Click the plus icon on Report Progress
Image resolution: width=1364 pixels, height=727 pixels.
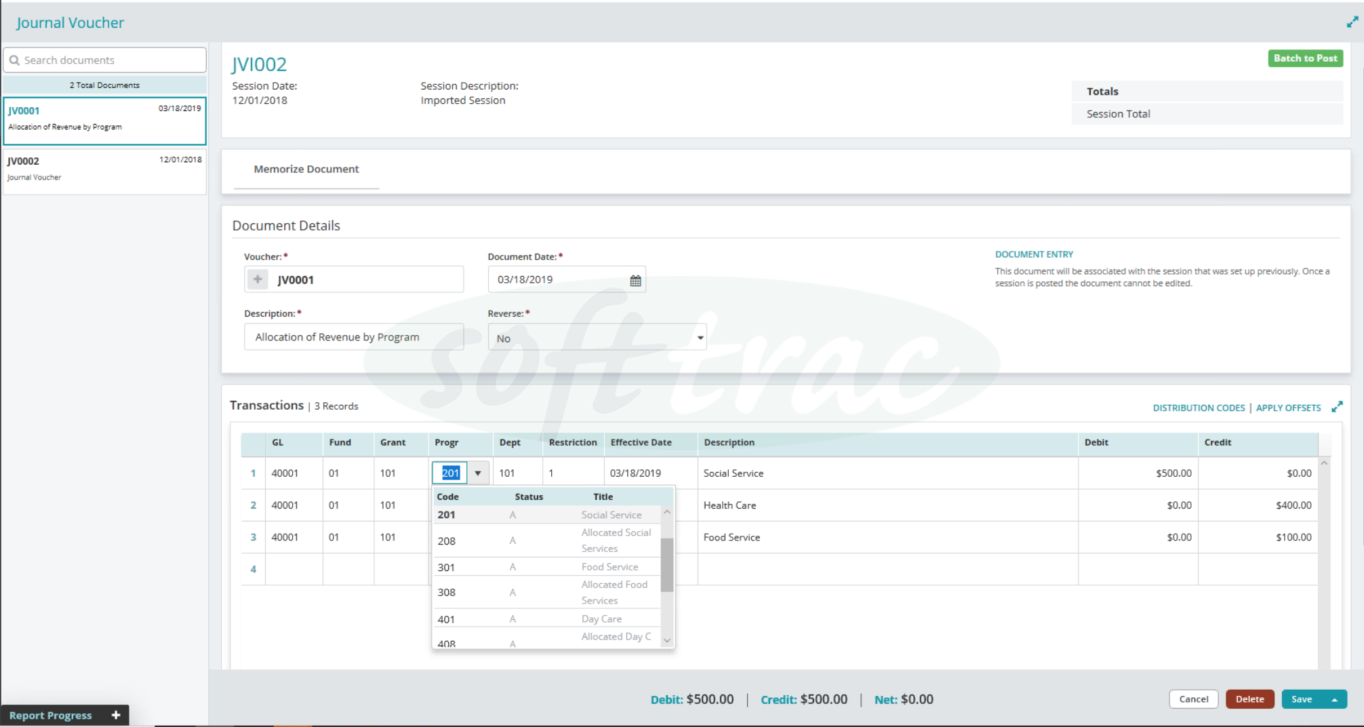point(116,715)
